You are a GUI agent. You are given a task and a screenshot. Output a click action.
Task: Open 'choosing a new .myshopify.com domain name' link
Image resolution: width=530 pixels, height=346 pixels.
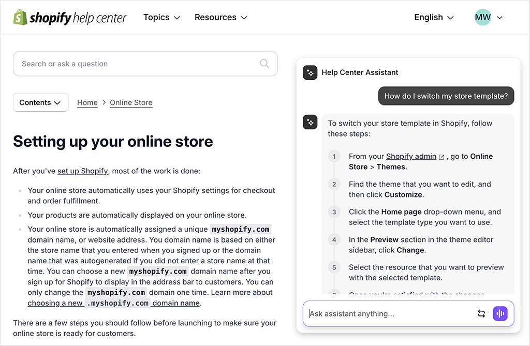[x=113, y=303]
